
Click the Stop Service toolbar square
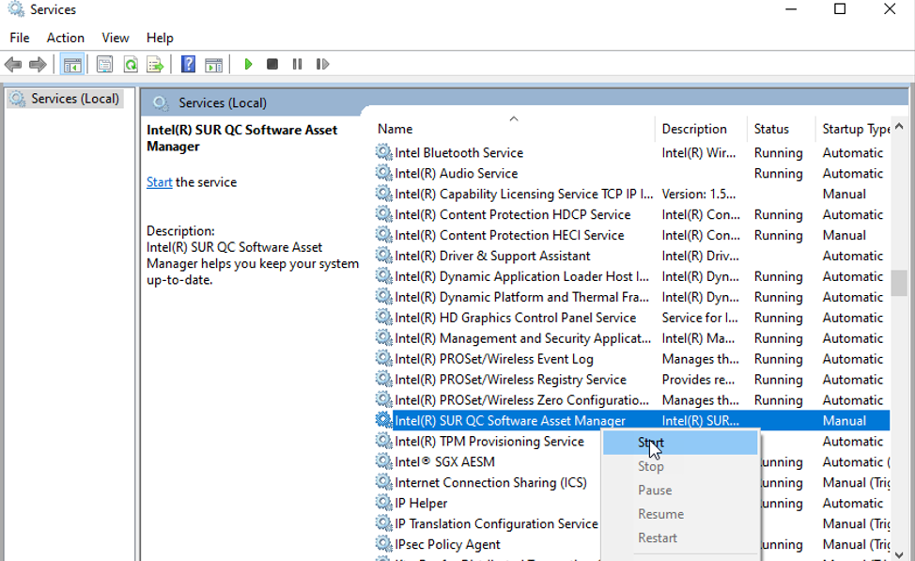pos(271,64)
